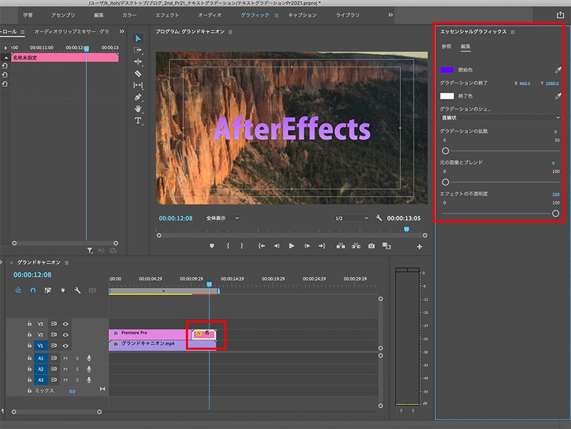
Task: Click the share/export icon at top right
Action: tap(560, 15)
